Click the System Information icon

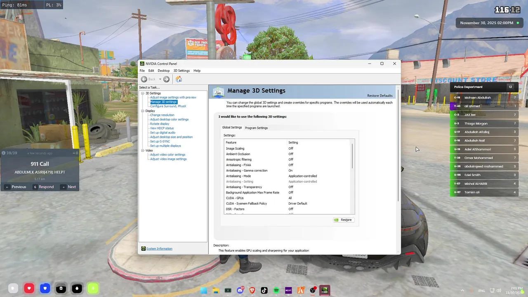tap(143, 249)
